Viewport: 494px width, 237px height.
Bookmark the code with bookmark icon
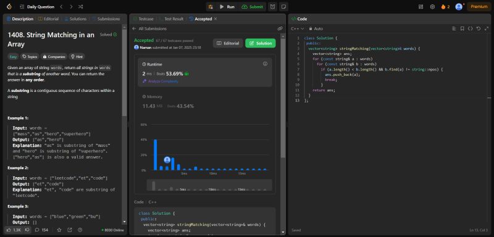click(x=462, y=28)
